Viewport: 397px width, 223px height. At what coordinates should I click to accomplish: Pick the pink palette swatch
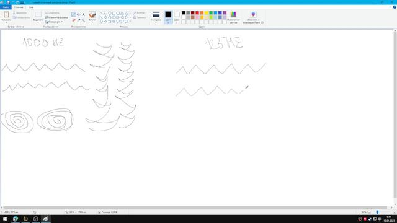tap(197, 17)
